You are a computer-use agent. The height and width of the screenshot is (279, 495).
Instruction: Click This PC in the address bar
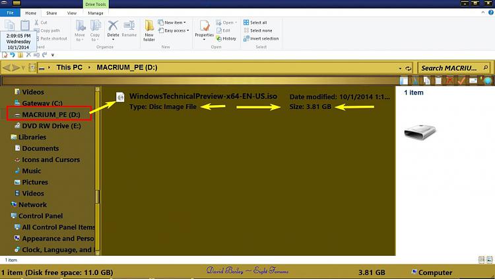click(x=69, y=67)
